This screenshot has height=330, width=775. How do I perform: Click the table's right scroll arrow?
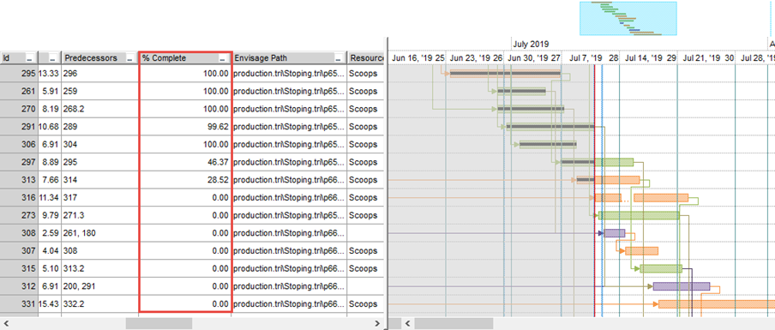377,324
